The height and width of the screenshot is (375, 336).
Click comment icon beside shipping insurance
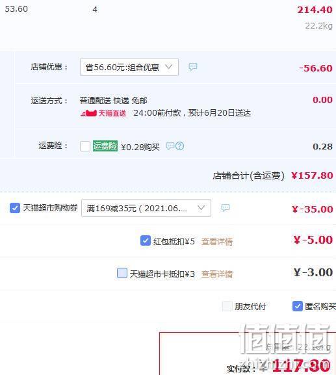tap(170, 146)
